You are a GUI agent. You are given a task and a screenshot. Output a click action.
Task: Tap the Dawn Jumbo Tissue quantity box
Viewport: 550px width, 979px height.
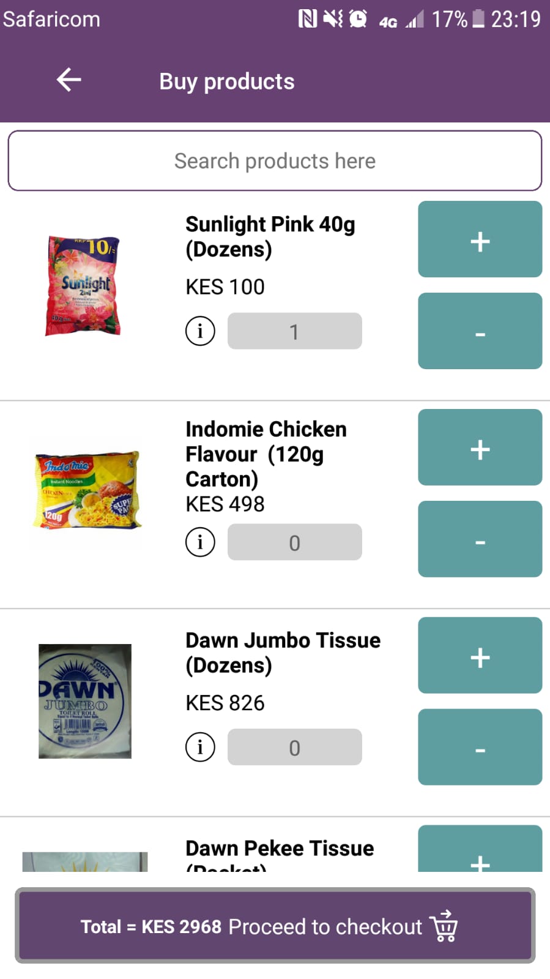click(294, 747)
